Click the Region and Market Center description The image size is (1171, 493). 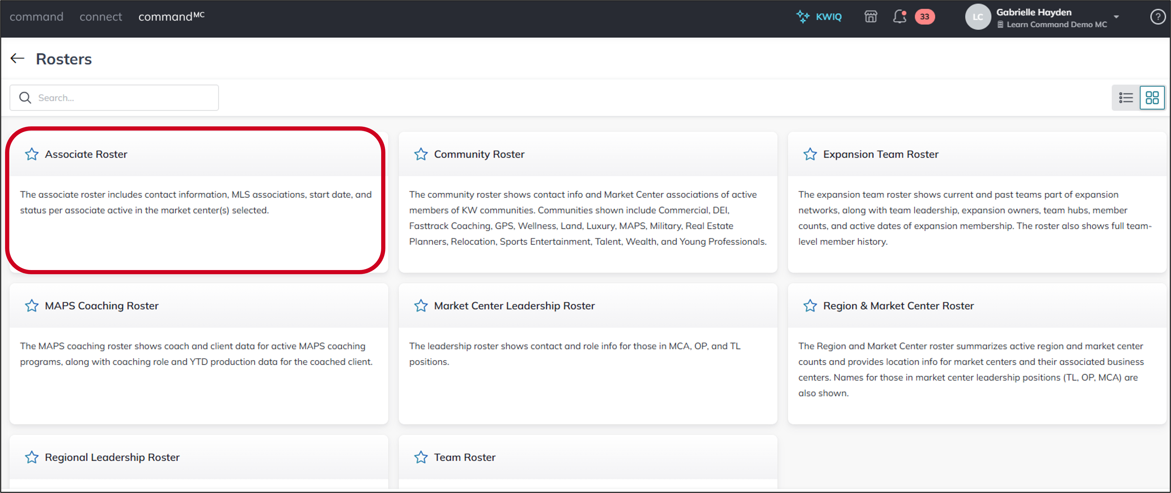(971, 370)
